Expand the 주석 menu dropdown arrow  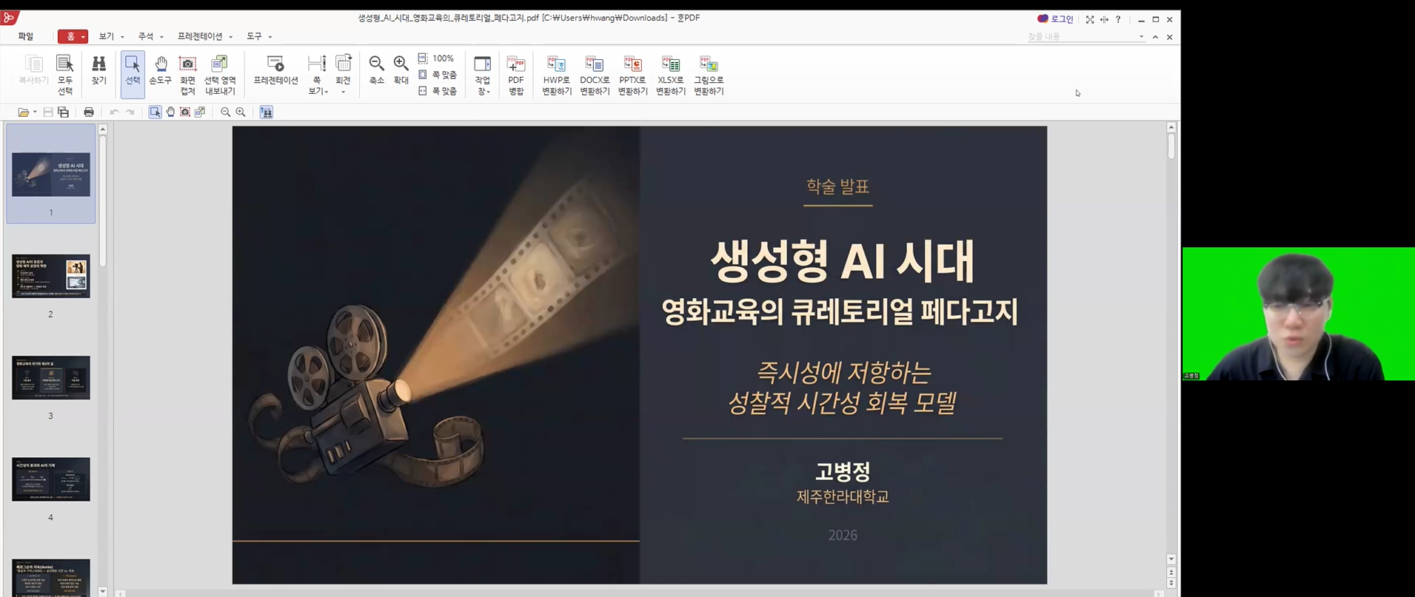161,37
